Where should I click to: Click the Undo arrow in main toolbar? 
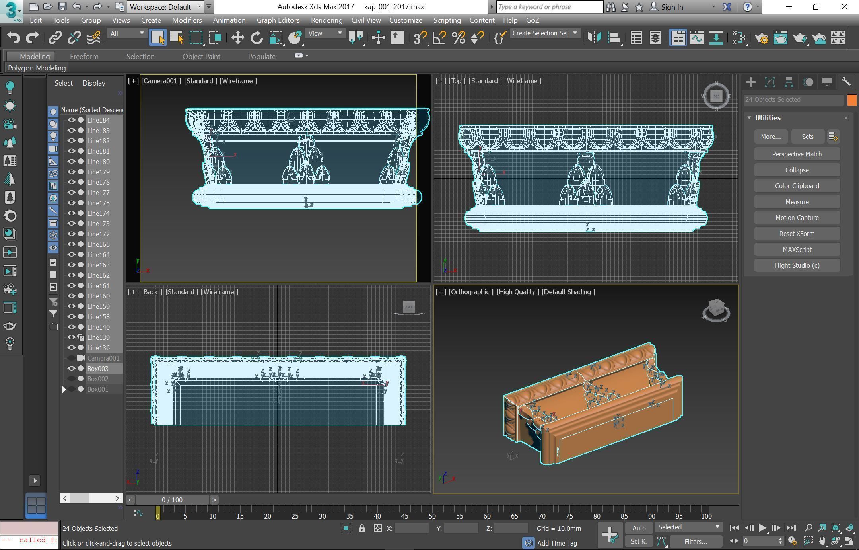(x=14, y=38)
